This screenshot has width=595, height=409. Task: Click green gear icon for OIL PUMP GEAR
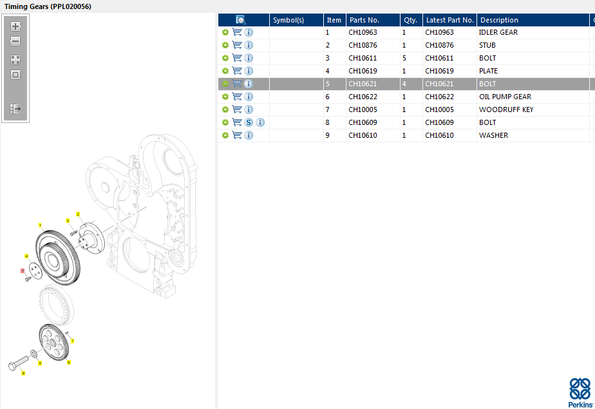coord(225,97)
